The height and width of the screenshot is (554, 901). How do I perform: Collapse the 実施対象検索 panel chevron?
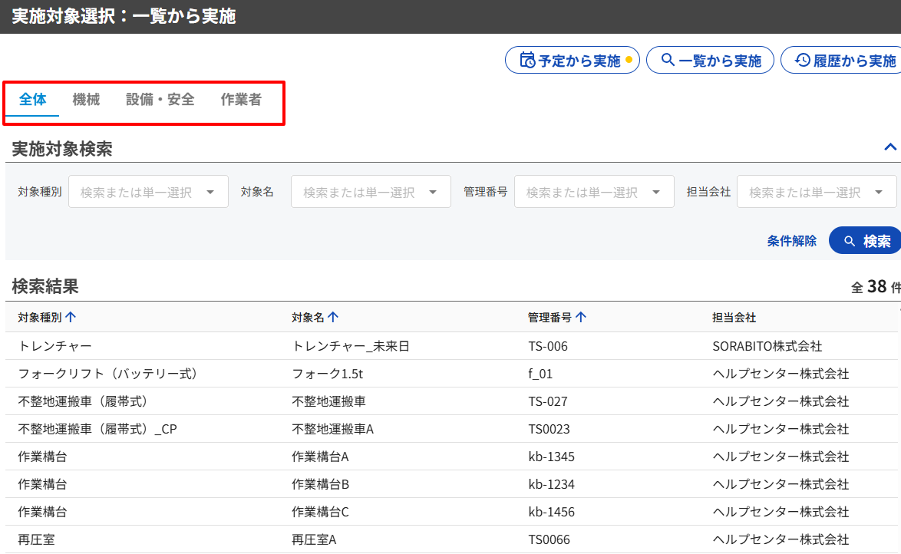click(890, 147)
